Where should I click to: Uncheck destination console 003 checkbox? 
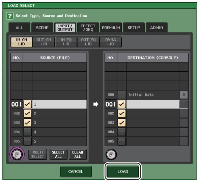122,122
